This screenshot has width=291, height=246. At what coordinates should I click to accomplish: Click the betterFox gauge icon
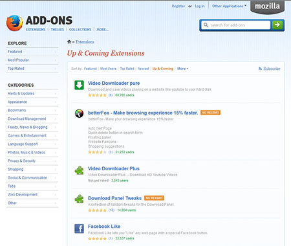tap(79, 113)
